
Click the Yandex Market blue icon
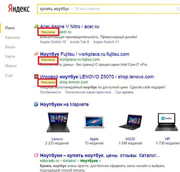click(36, 104)
